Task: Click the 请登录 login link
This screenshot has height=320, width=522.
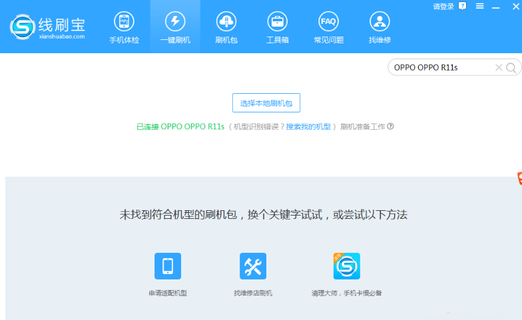Action: (x=443, y=7)
